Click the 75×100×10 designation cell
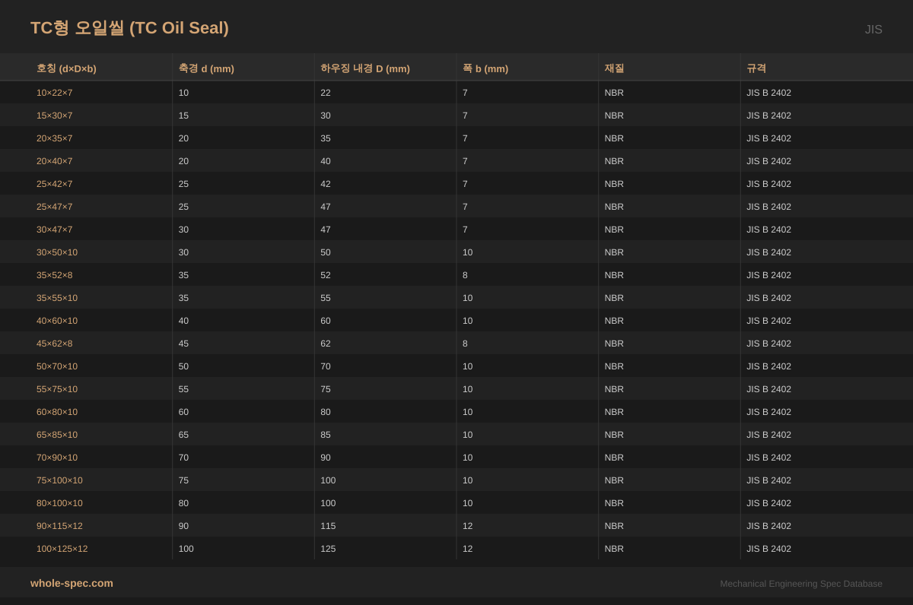The width and height of the screenshot is (913, 605). (59, 480)
